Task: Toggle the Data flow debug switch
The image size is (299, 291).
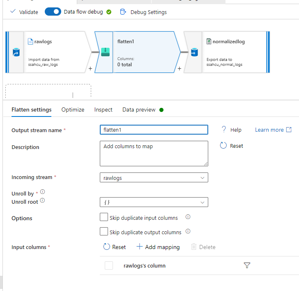Action: [x=53, y=12]
